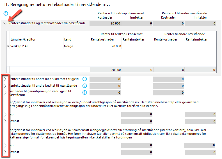The width and height of the screenshot is (222, 159).
Task: Click konsern field for sikkerhet for gjeld row
Action: 105,79
